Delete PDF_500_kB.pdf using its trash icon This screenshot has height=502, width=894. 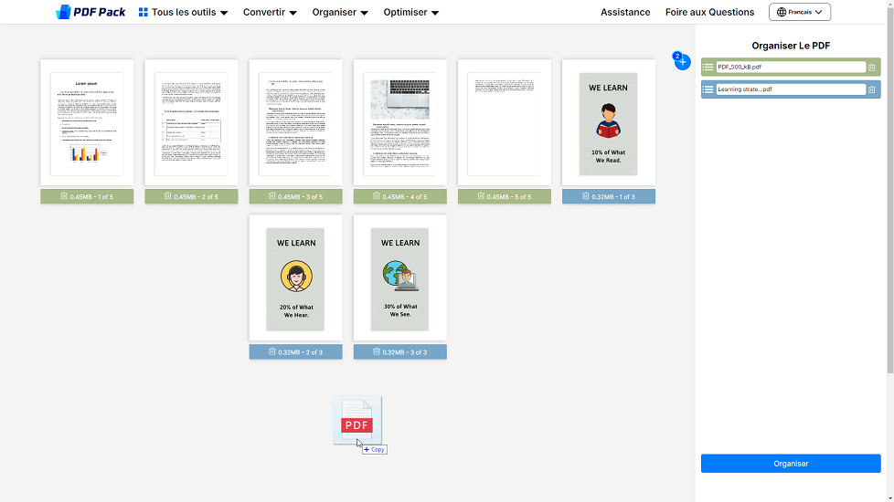click(x=871, y=67)
